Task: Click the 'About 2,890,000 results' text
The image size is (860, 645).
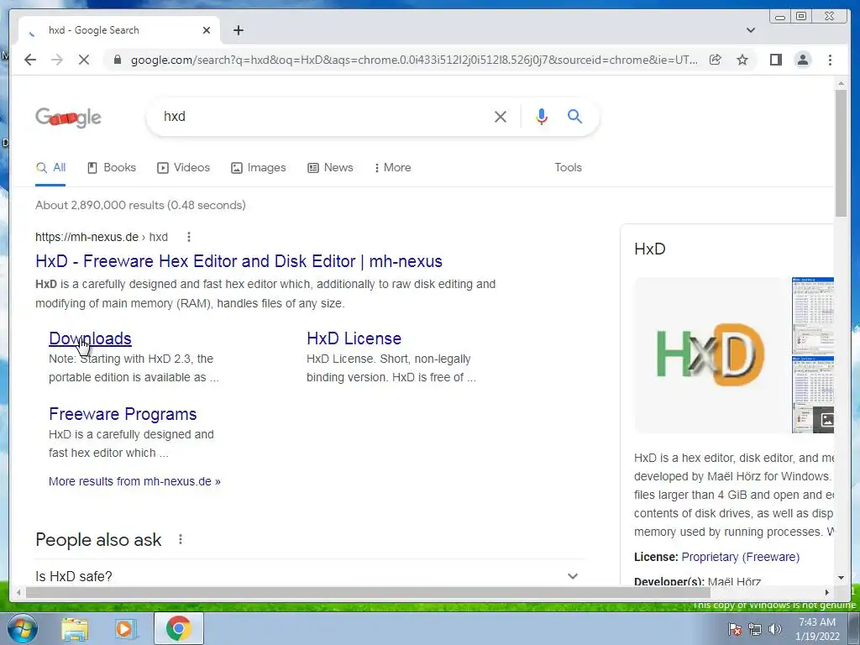Action: click(x=140, y=205)
